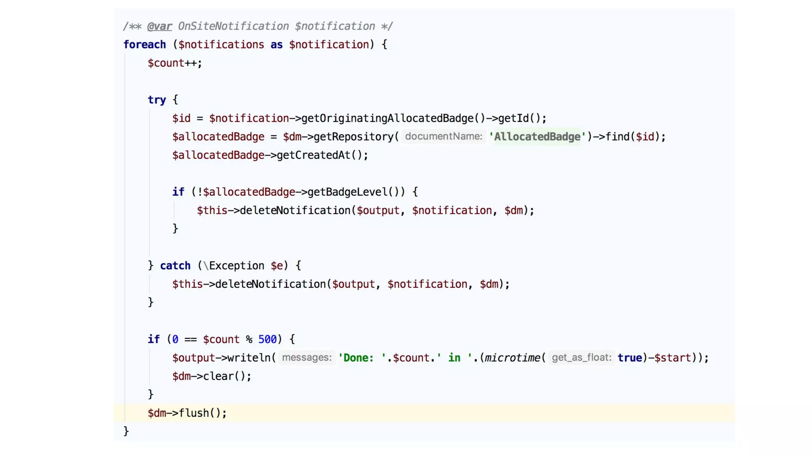Click the 'AllocatedBadge' string literal
This screenshot has height=456, width=812.
coord(537,137)
